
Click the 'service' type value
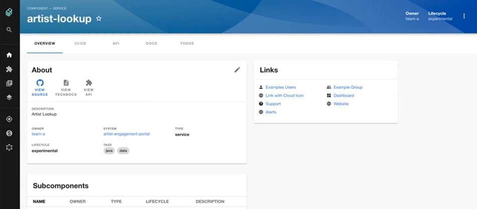click(x=182, y=134)
